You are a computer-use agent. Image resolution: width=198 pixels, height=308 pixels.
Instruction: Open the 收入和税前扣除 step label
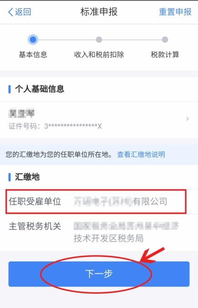99,55
